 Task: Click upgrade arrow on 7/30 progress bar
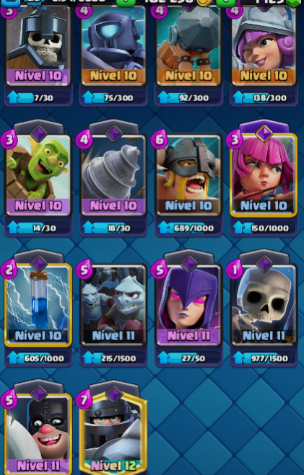13,97
